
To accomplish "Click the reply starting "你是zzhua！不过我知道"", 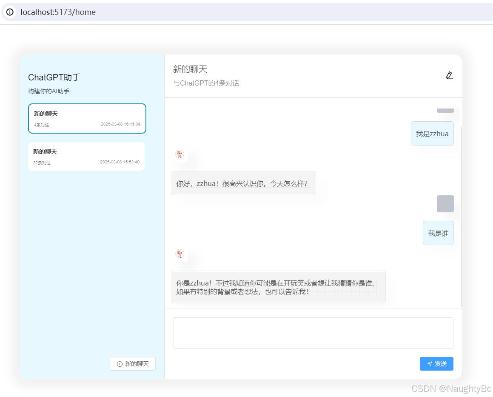I will tap(278, 287).
